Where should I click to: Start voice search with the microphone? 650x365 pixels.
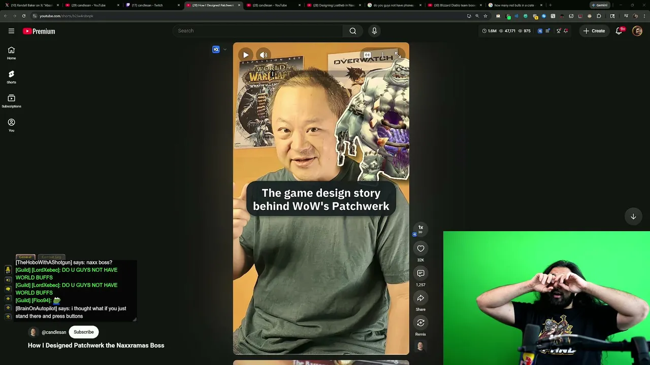tap(374, 31)
